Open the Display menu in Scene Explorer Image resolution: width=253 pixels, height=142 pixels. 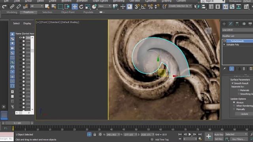tap(27, 23)
